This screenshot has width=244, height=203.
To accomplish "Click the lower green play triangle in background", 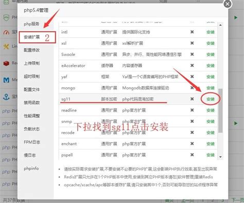I will 236,123.
